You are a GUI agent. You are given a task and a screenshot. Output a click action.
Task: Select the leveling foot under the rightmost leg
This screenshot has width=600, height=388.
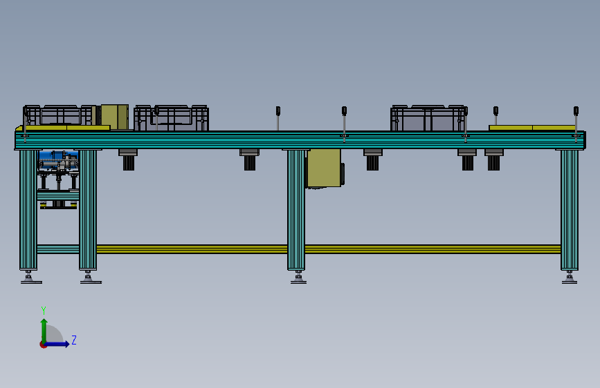[570, 278]
